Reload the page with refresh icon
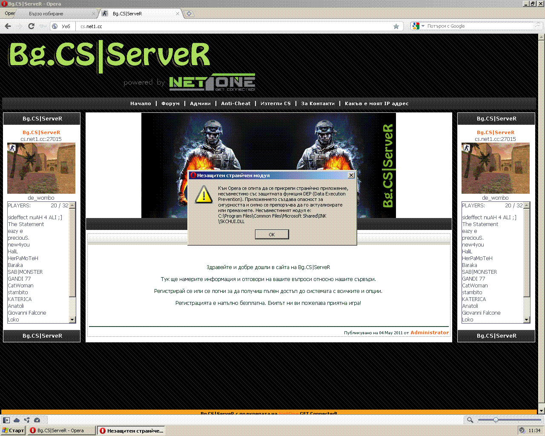545x436 pixels. (31, 26)
